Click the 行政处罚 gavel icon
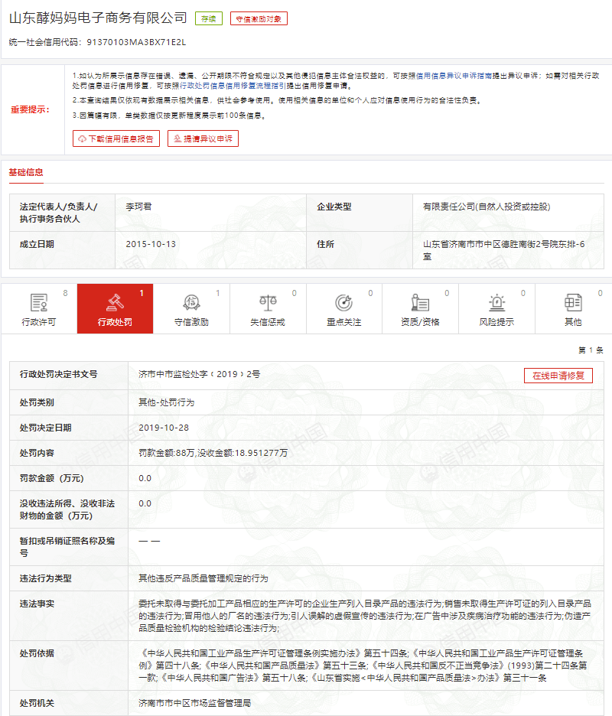The width and height of the screenshot is (612, 716). [113, 301]
